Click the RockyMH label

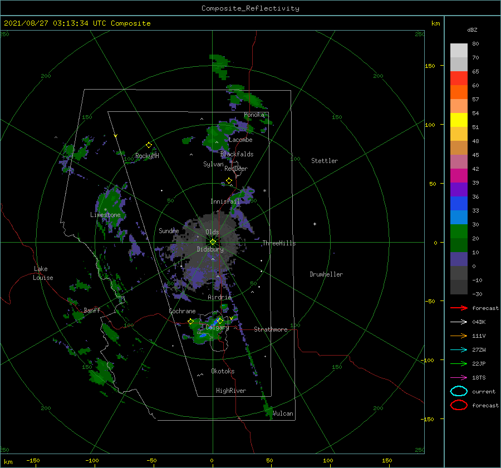[x=147, y=156]
